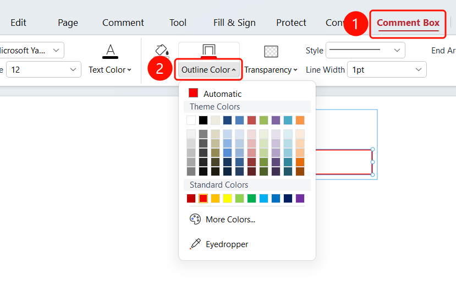The image size is (456, 284).
Task: Click the fill color paint bucket icon
Action: pos(162,50)
